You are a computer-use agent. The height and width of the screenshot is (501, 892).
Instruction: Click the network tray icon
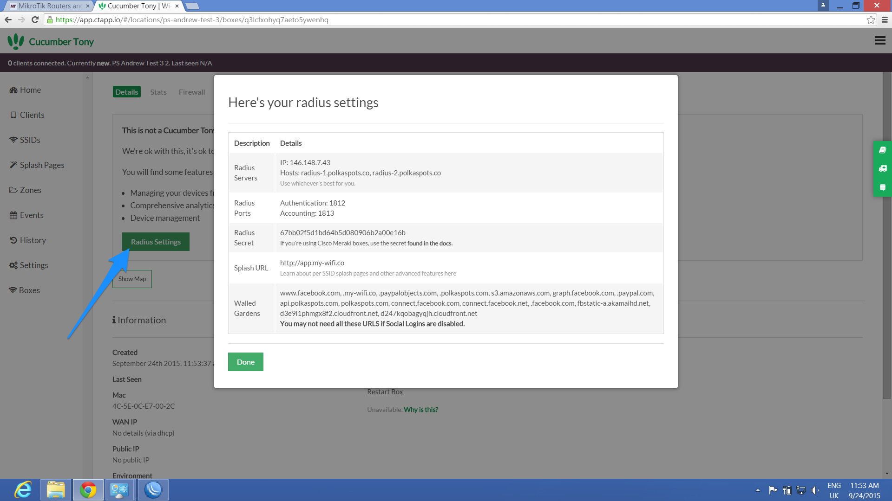click(801, 490)
